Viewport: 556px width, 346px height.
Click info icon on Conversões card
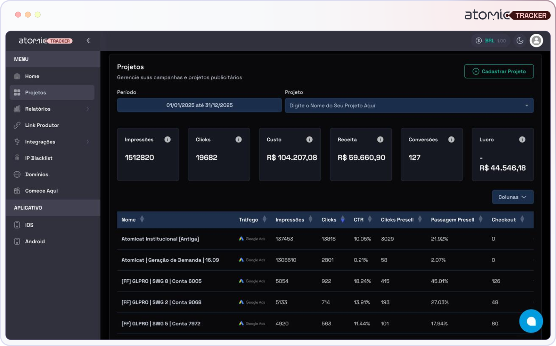(x=451, y=140)
